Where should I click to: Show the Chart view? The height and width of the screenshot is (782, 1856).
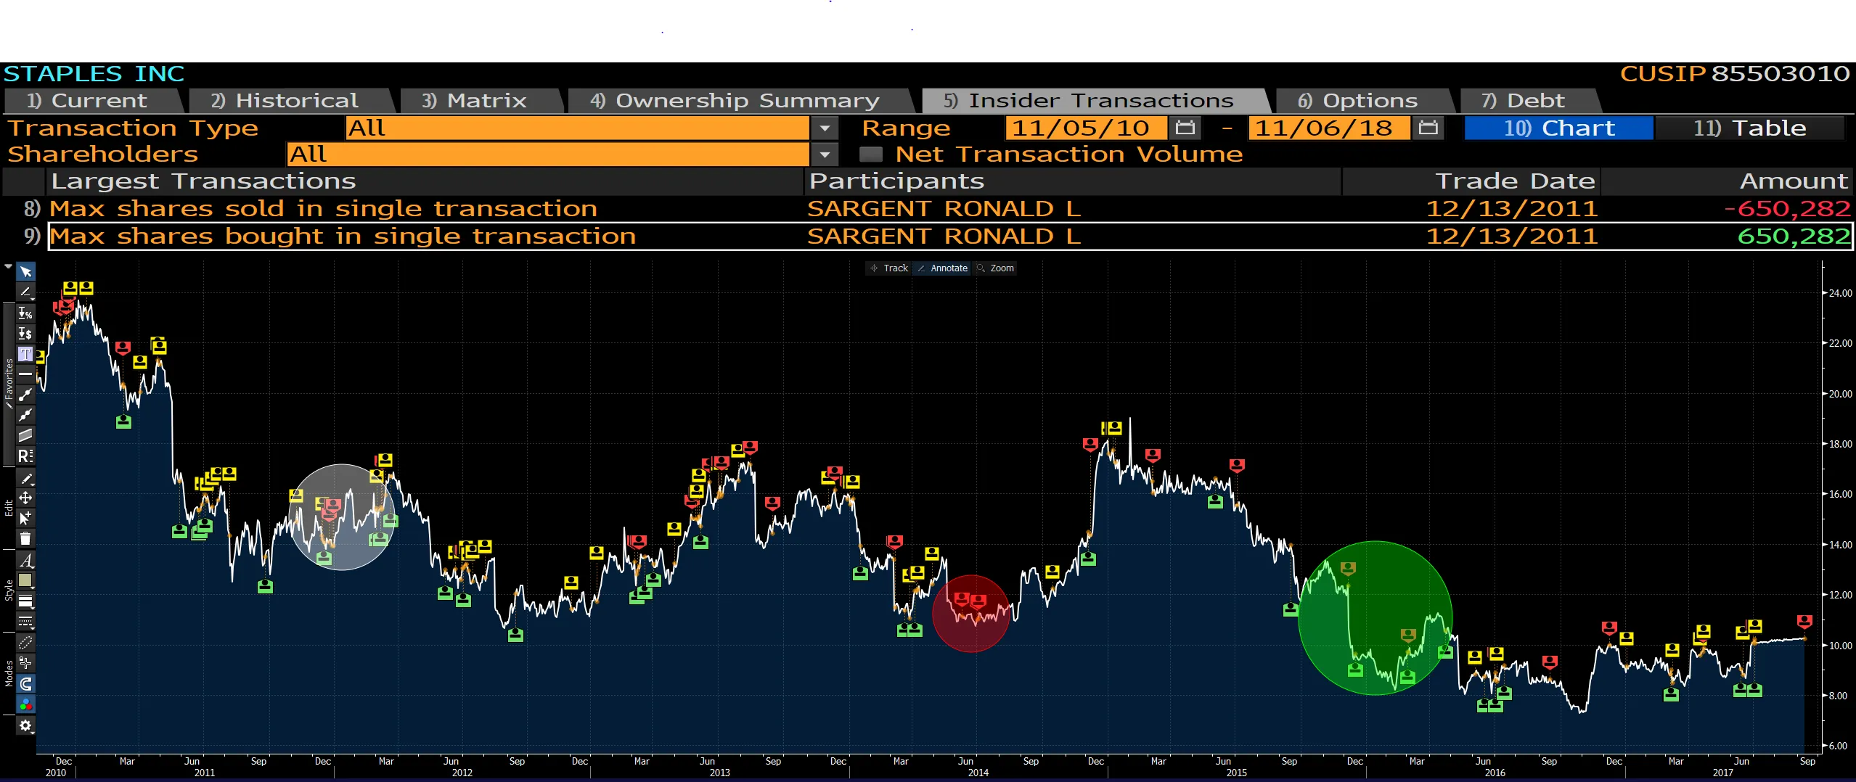click(1559, 128)
